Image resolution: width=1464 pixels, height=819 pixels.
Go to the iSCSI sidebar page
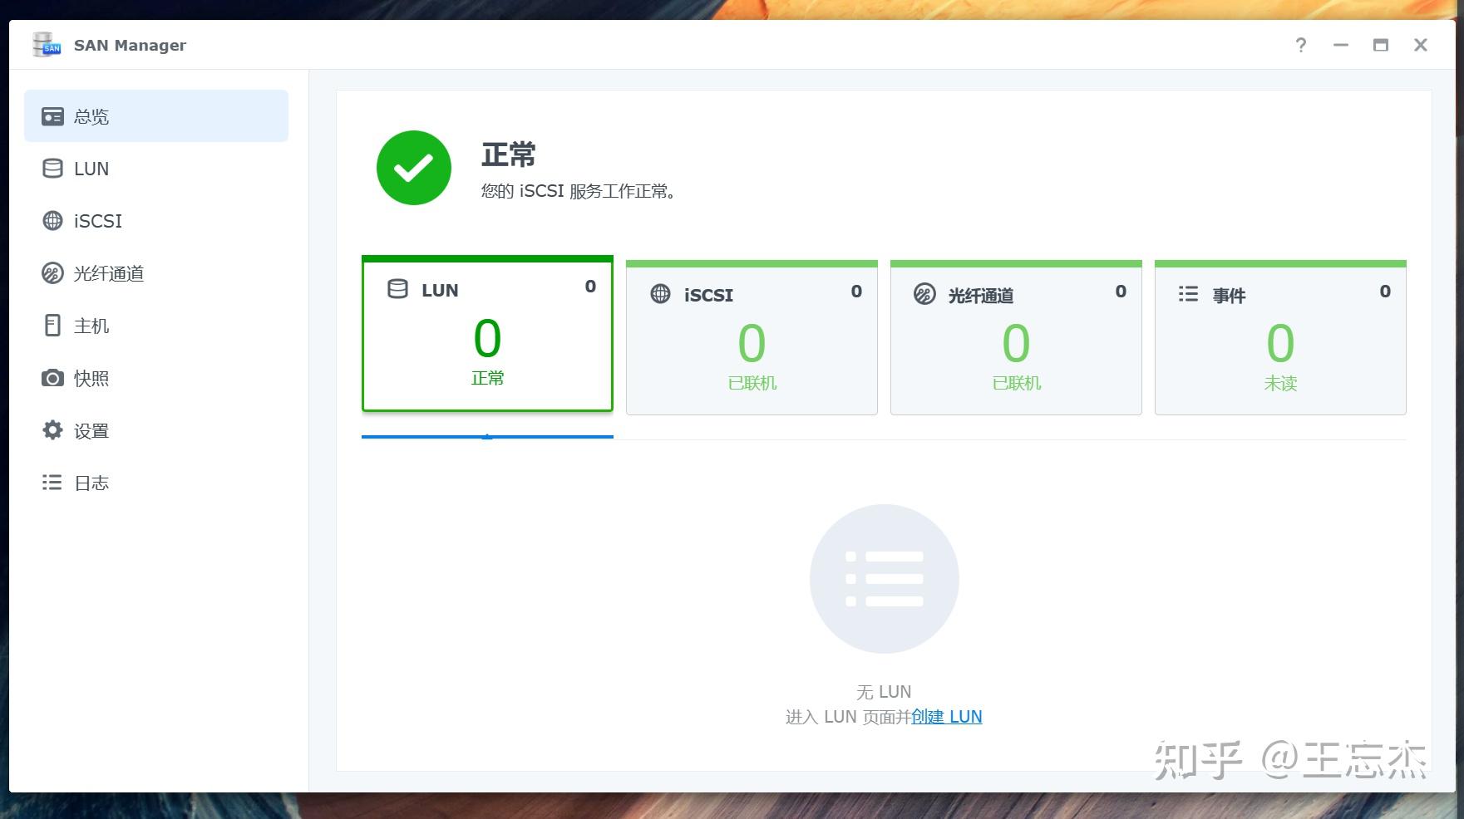[x=156, y=221]
